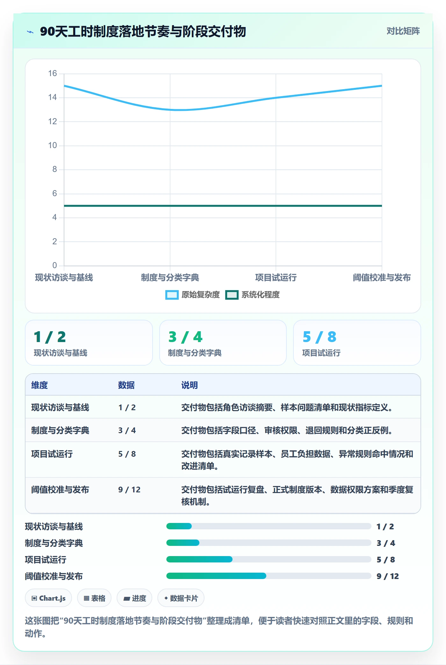The image size is (446, 665).
Task: Select the 1 / 2 现状访谈与基线 data card
Action: pyautogui.click(x=89, y=343)
